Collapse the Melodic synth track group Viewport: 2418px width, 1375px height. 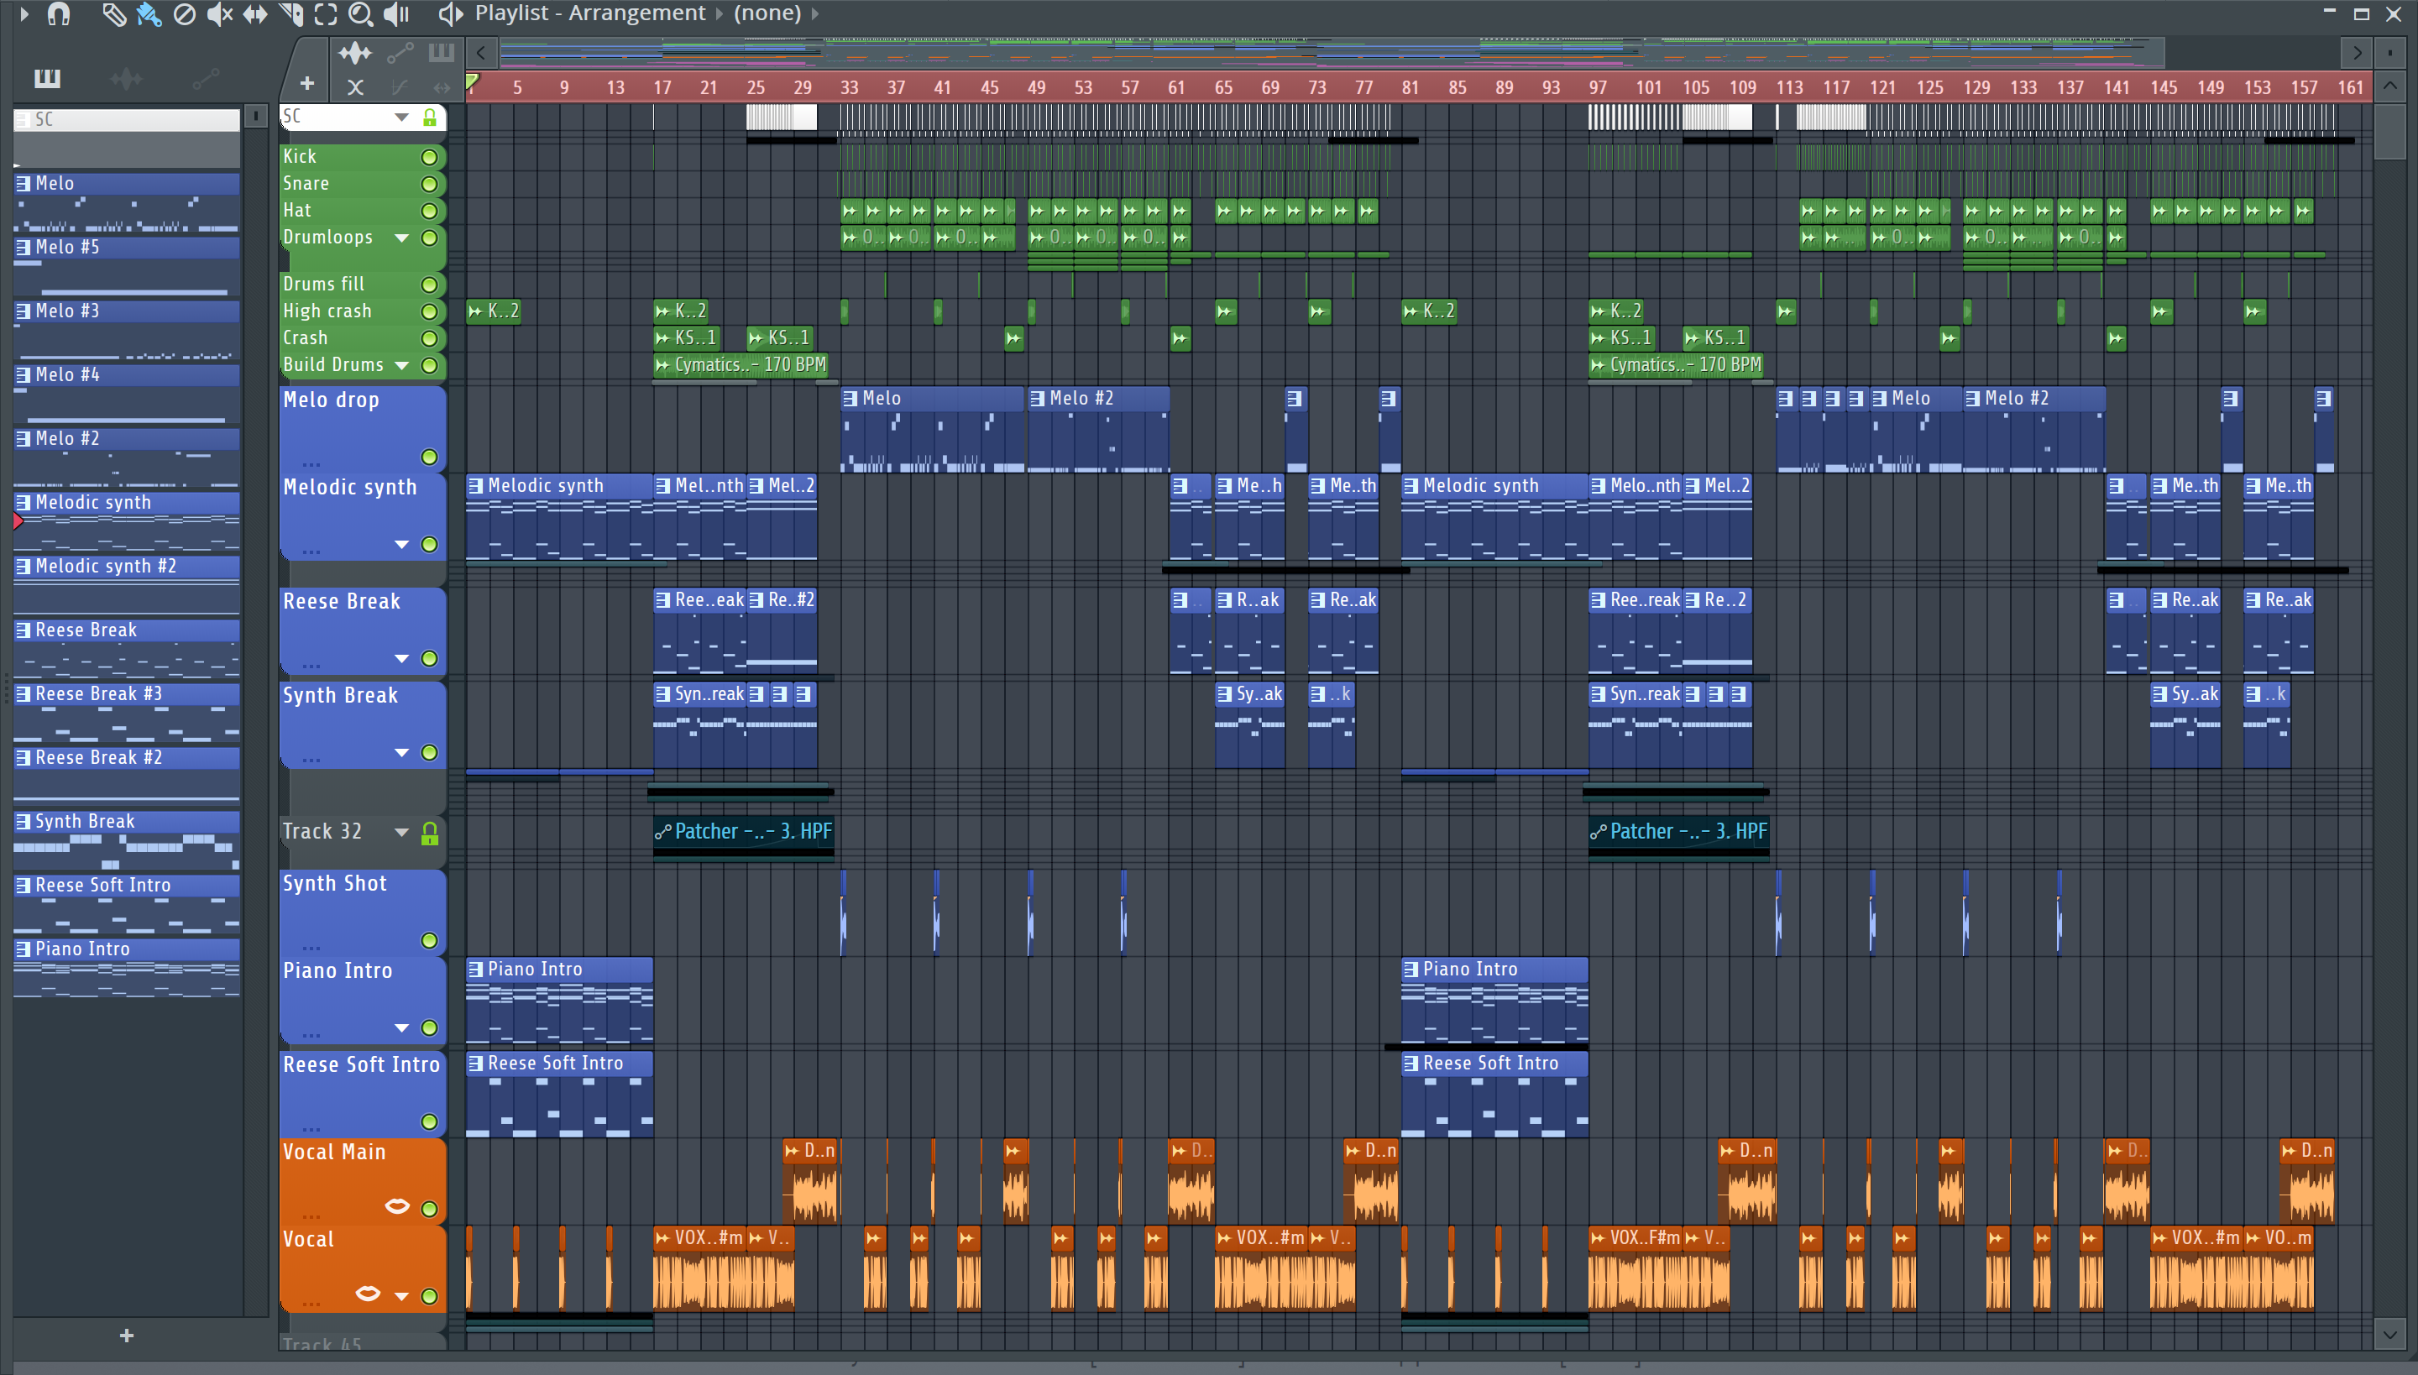pyautogui.click(x=401, y=544)
